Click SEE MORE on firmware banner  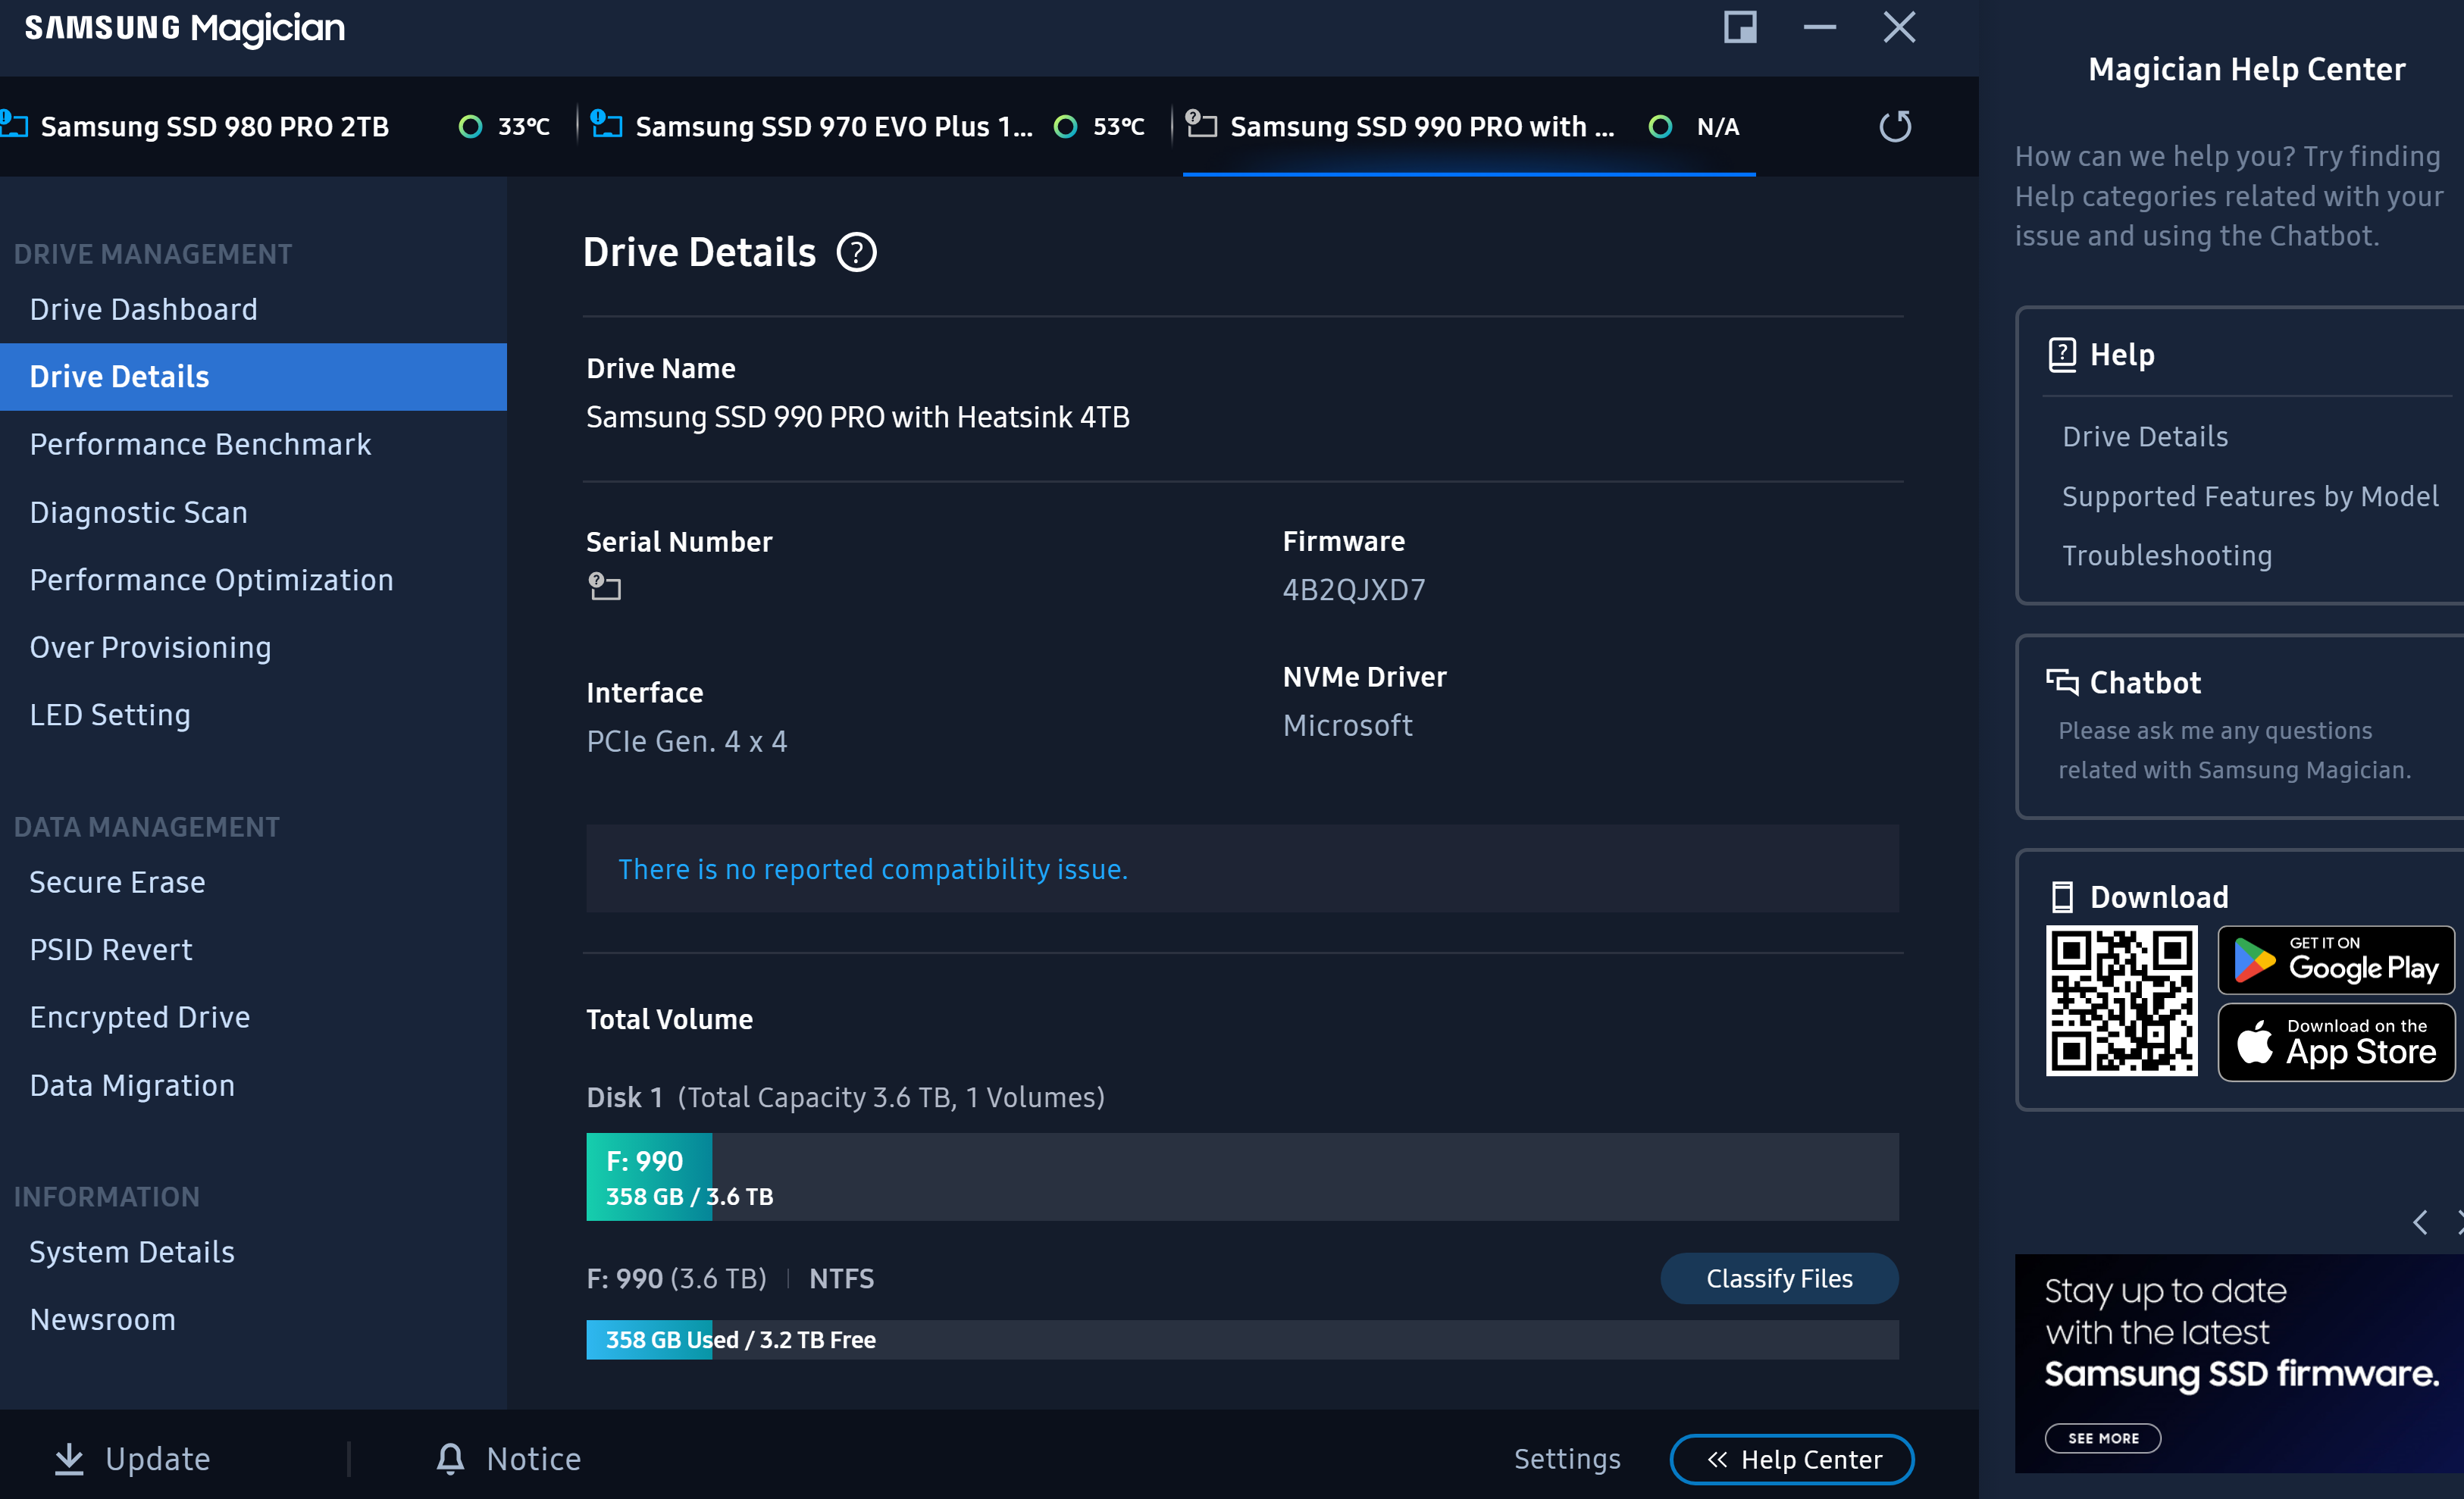[x=2102, y=1438]
